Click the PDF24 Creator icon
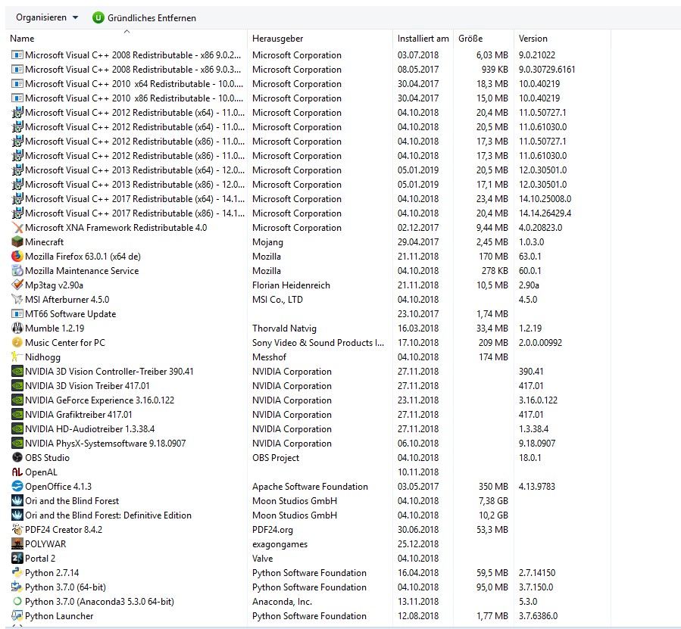681x629 pixels. point(17,529)
